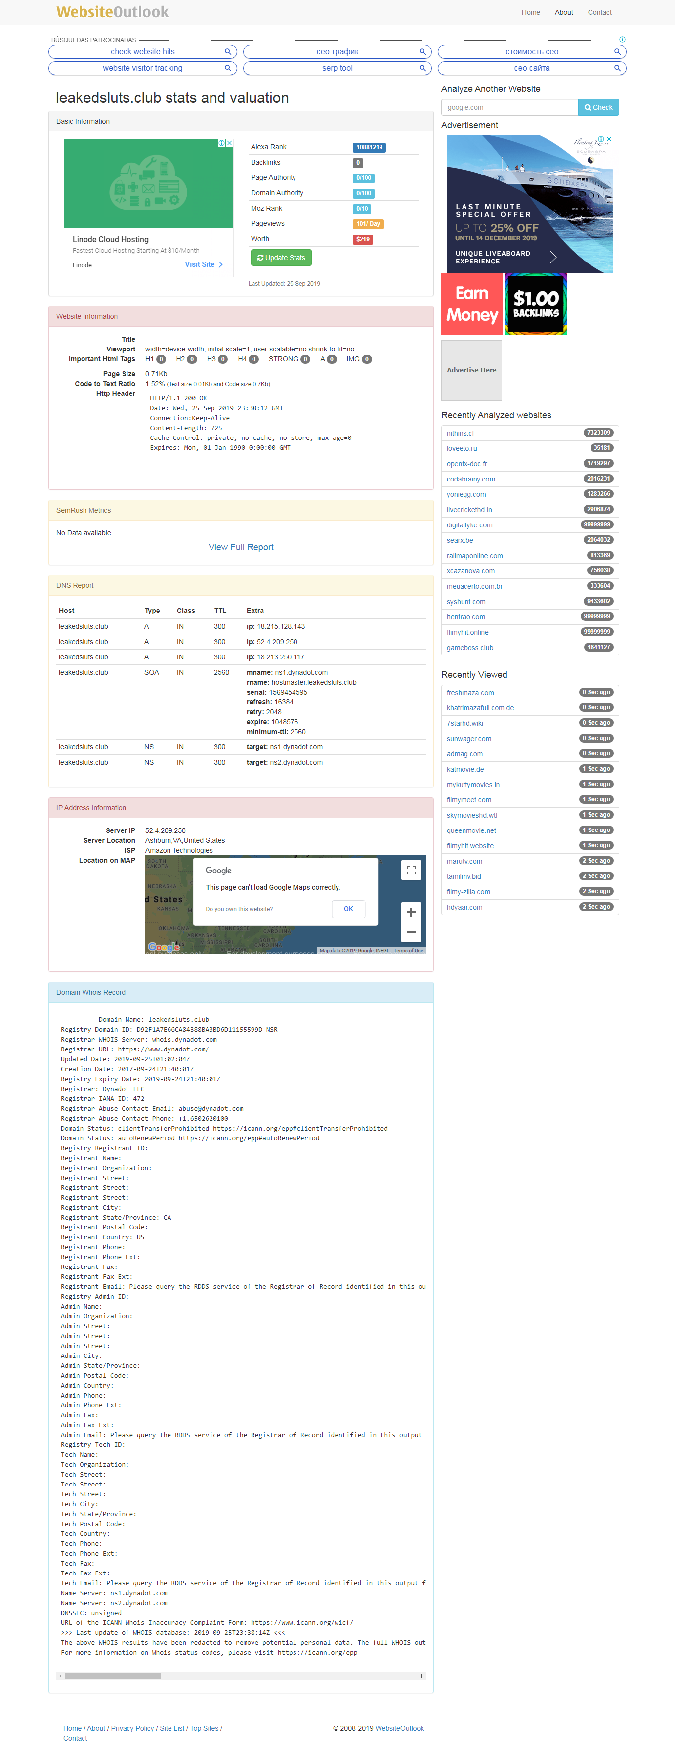The image size is (675, 1748).
Task: Open nithins.cf in recently analyzed
Action: pyautogui.click(x=460, y=433)
